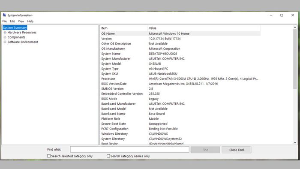Click the Close Find button
The image size is (300, 169).
[x=237, y=150]
